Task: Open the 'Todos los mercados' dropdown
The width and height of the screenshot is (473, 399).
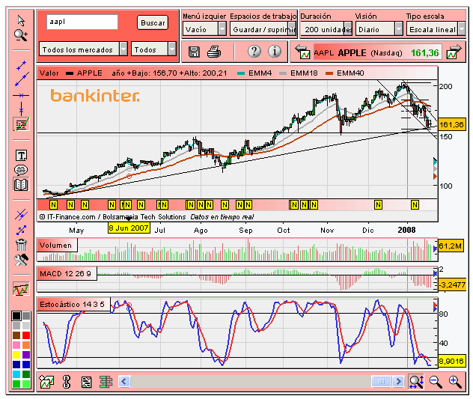Action: (x=83, y=49)
